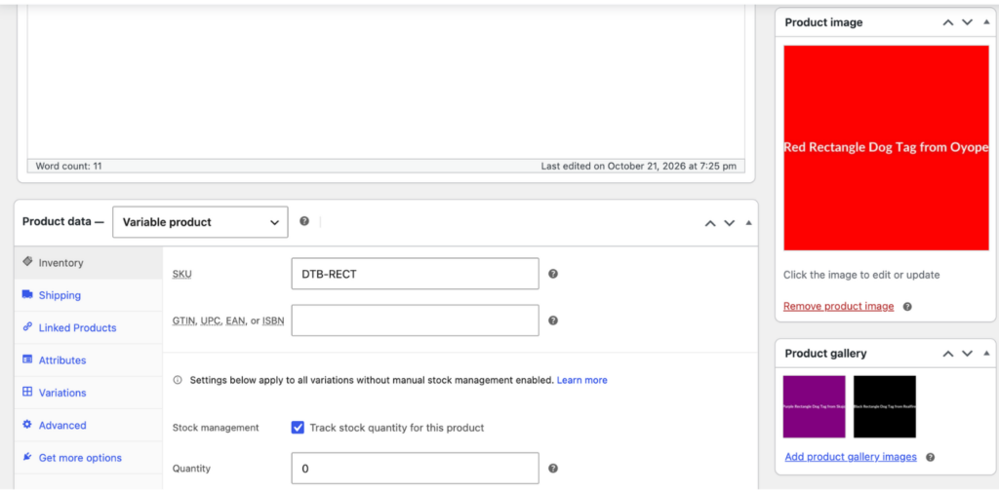
Task: Click the SKU input field
Action: coord(416,274)
